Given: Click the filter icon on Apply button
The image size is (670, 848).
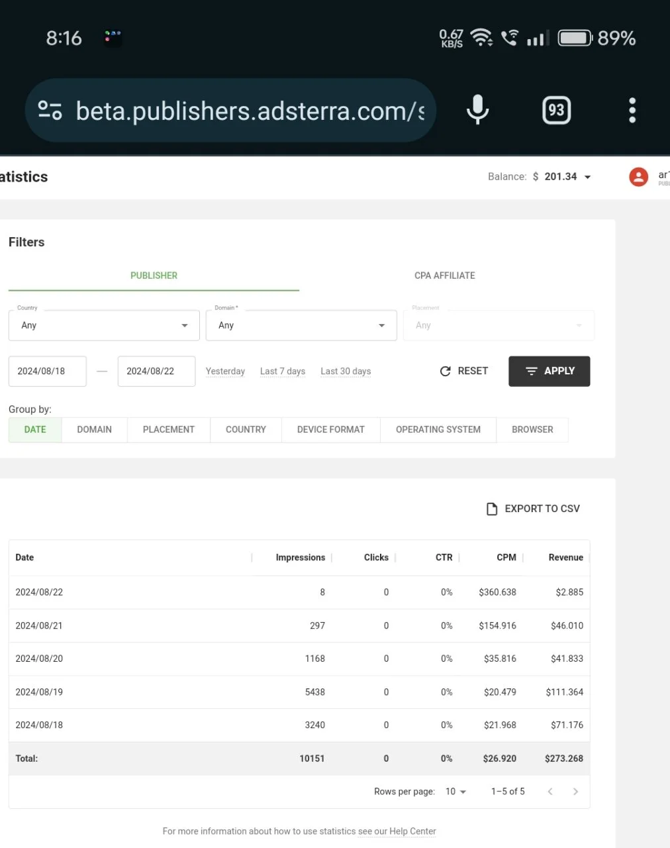Looking at the screenshot, I should click(531, 371).
